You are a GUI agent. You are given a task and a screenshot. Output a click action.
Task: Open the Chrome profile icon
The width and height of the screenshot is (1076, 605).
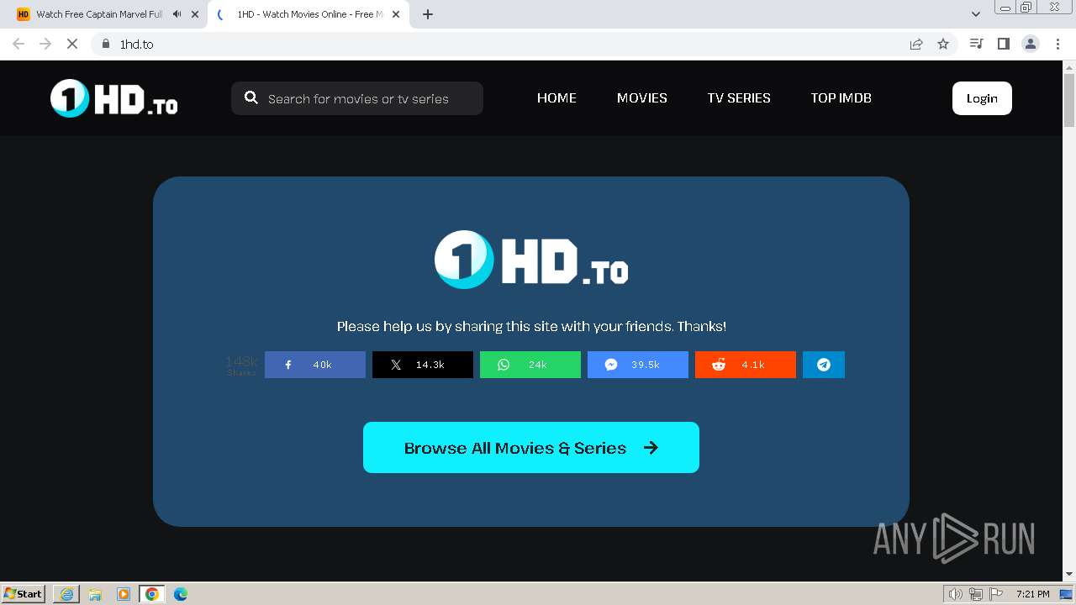pos(1031,44)
